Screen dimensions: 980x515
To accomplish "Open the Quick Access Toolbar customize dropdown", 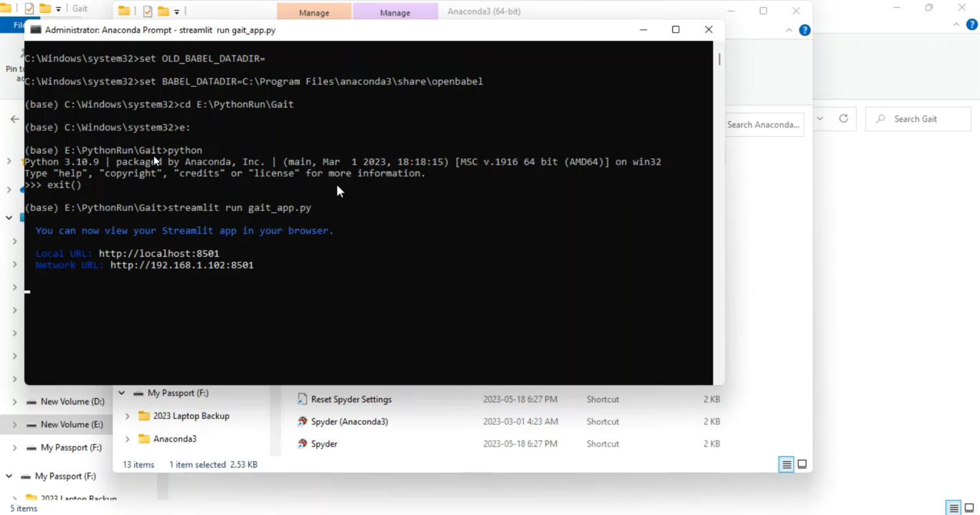I will tap(176, 11).
